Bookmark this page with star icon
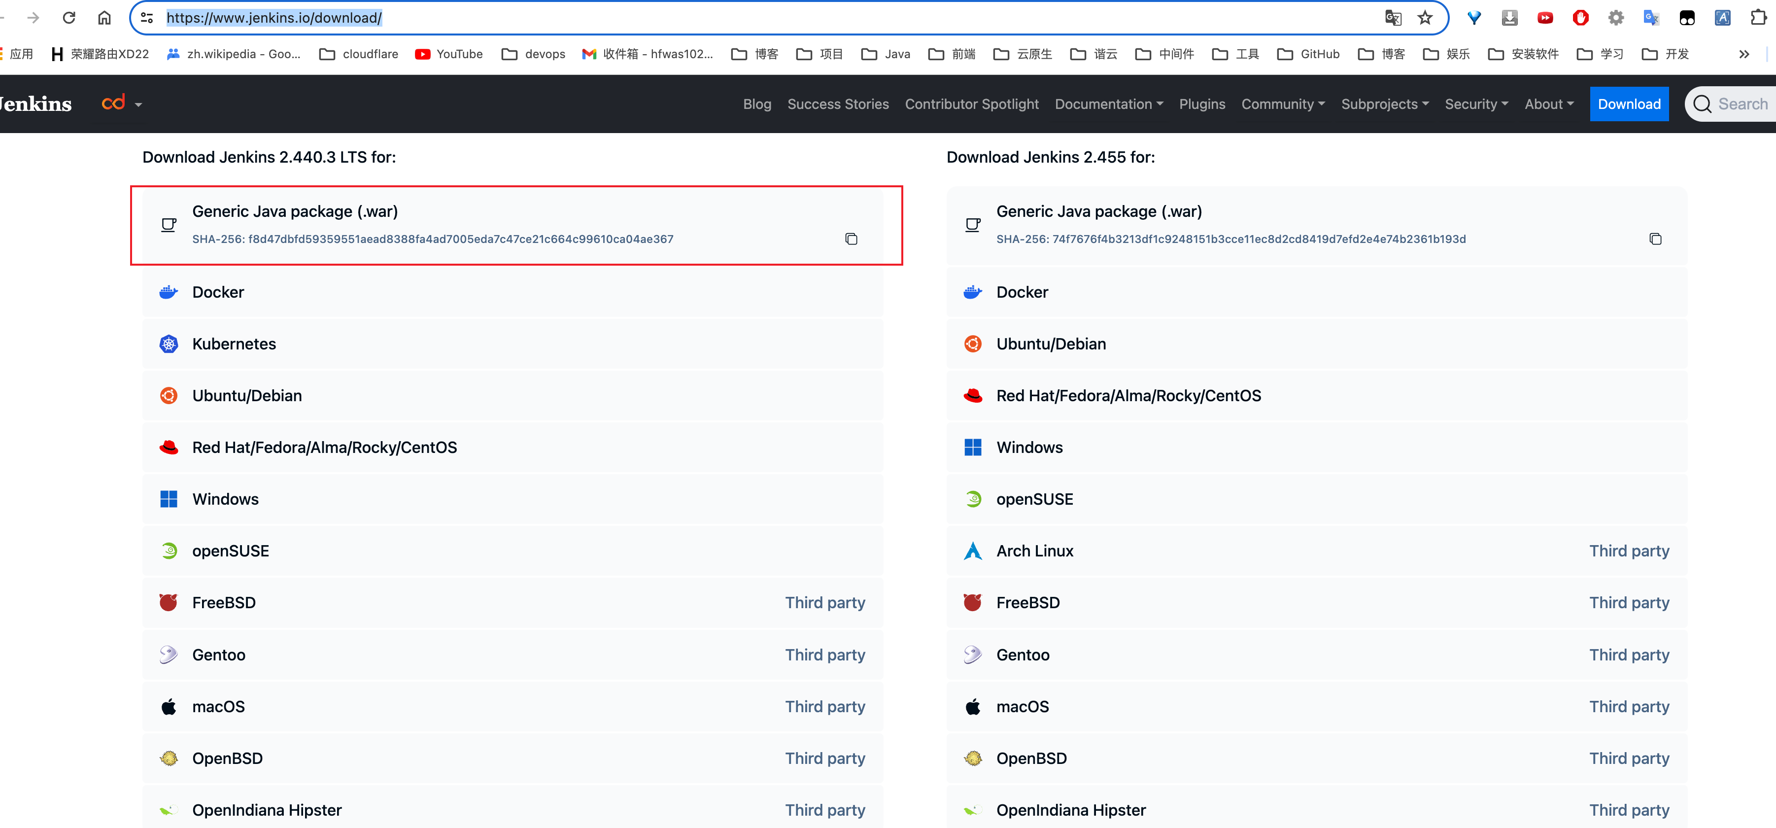1776x828 pixels. pos(1425,18)
